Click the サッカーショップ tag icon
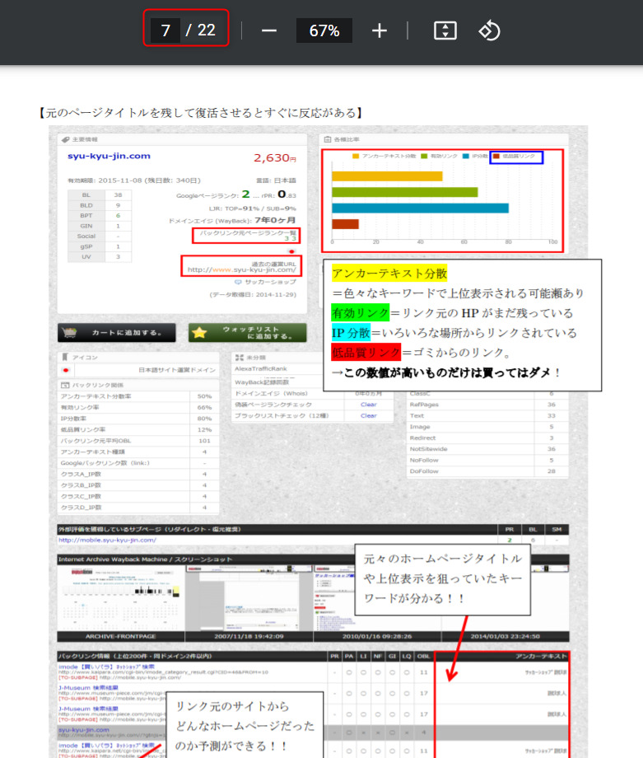This screenshot has width=643, height=758. 238,282
